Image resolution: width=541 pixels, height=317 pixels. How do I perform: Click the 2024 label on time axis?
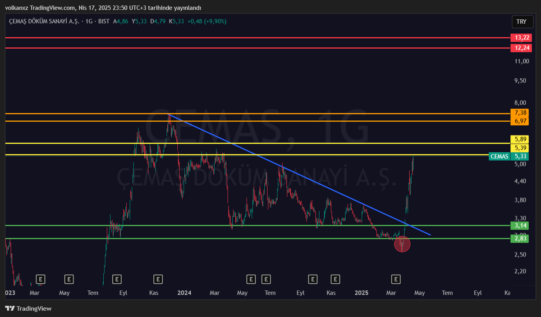(x=184, y=293)
